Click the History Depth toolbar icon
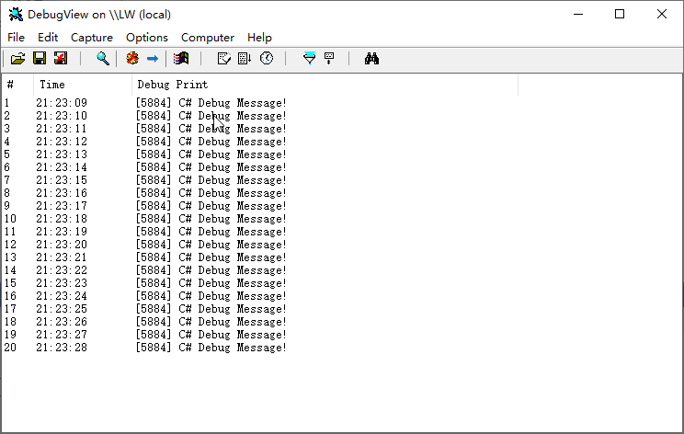 coord(223,59)
